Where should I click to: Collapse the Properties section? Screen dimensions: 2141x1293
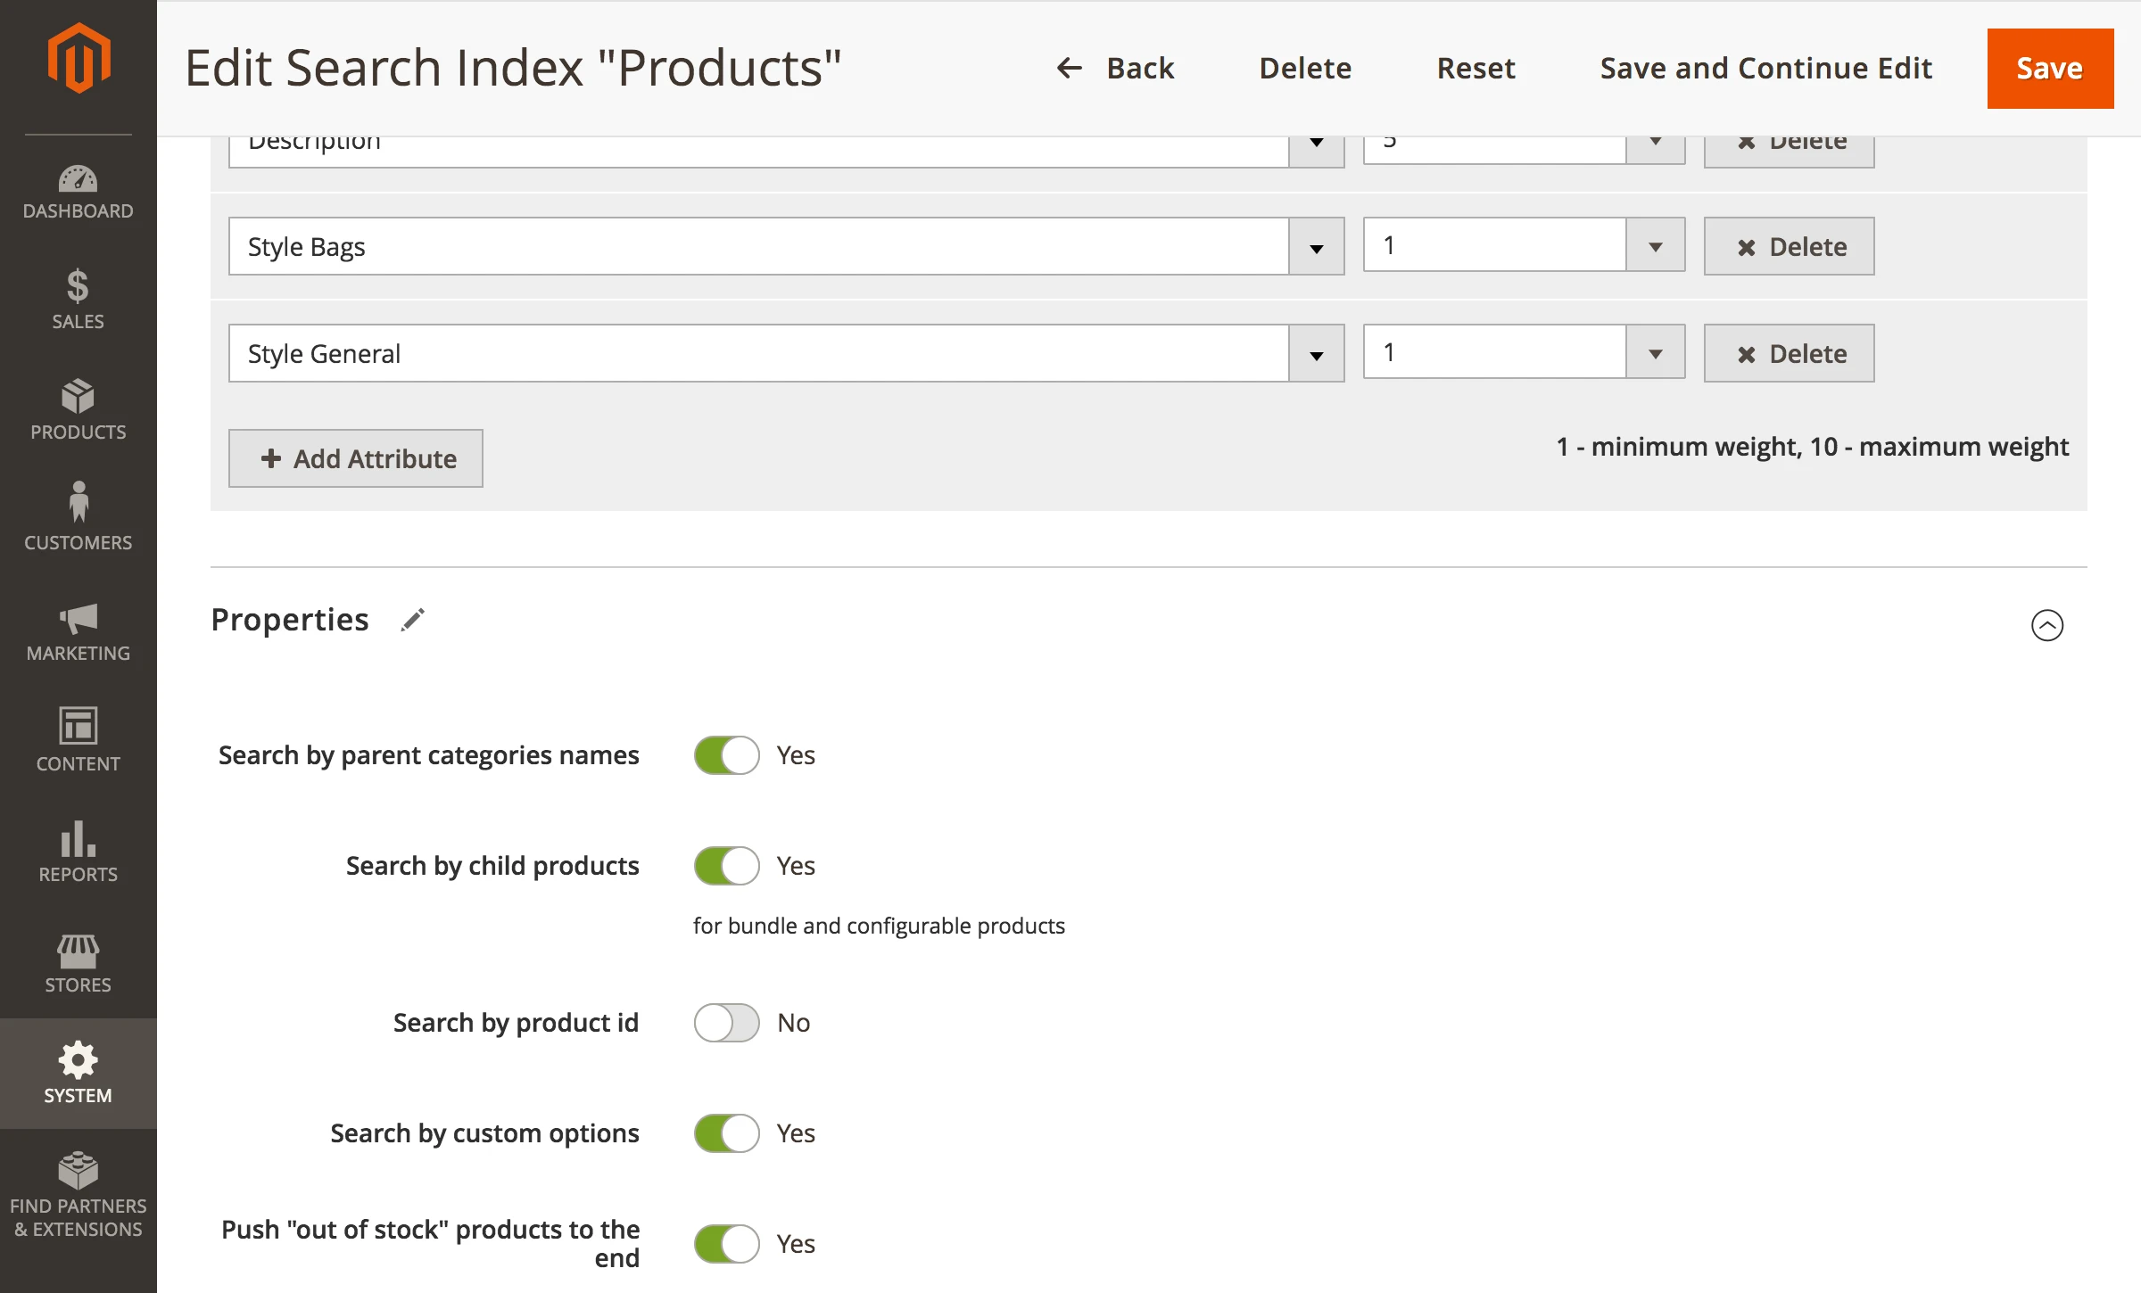(2046, 625)
